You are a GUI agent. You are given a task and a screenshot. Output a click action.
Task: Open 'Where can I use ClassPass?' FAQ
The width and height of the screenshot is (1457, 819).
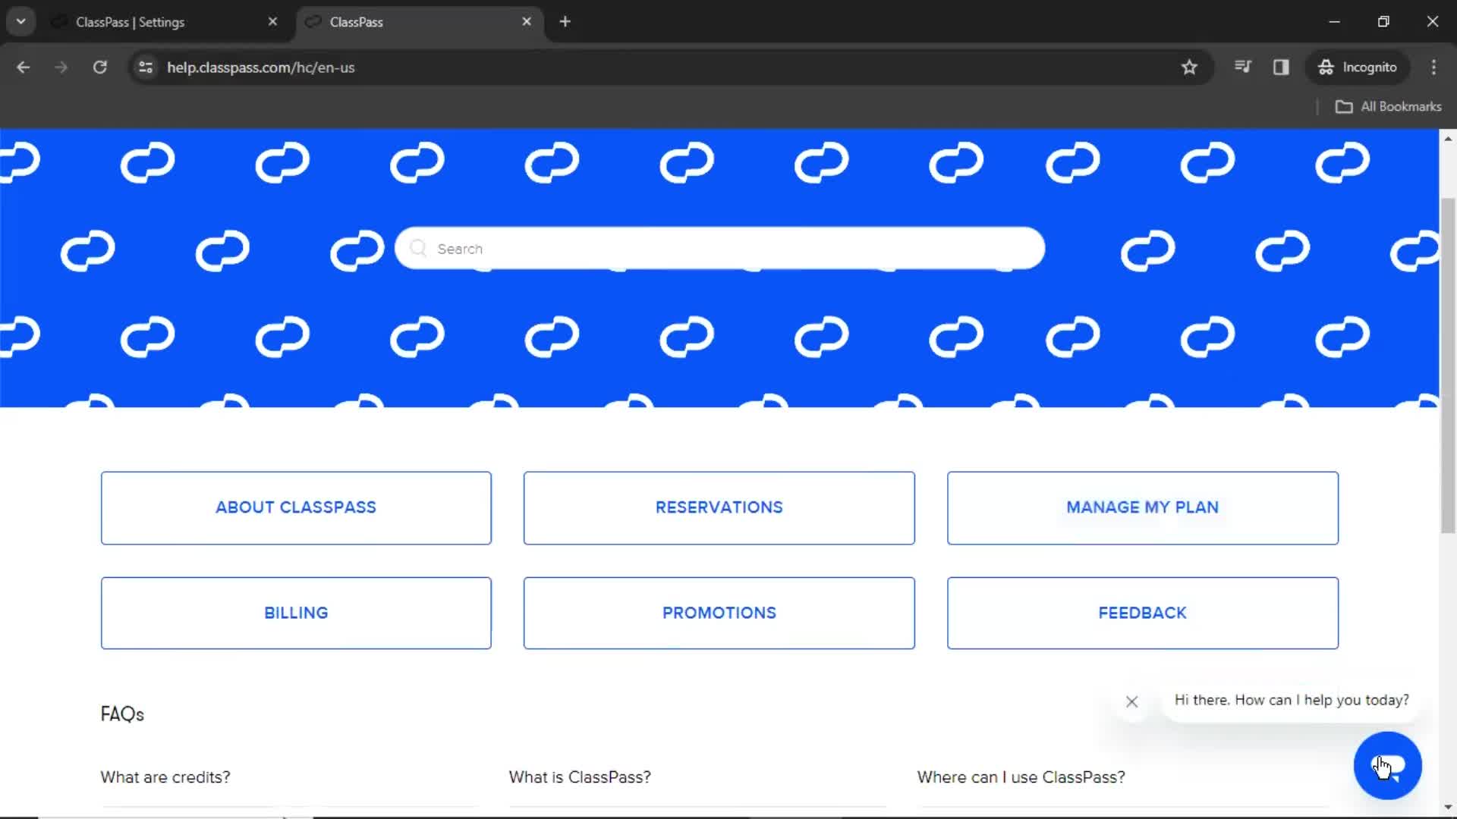pos(1021,777)
